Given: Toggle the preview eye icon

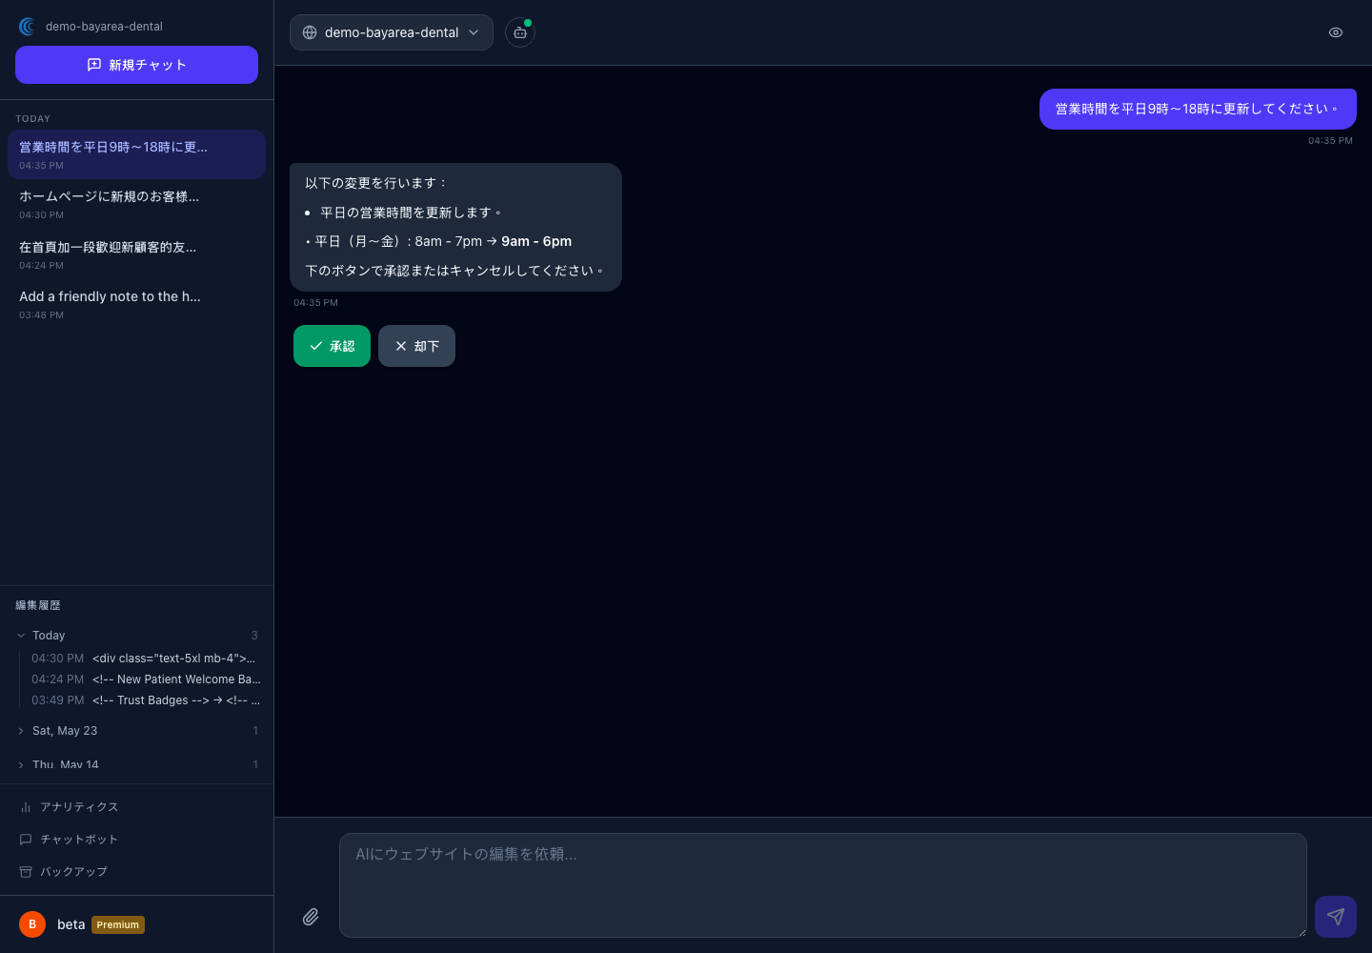Looking at the screenshot, I should 1336,32.
